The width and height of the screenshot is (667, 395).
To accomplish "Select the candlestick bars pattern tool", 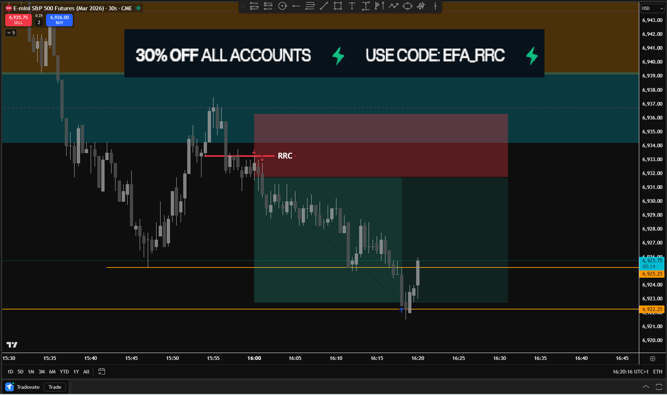I will [422, 6].
